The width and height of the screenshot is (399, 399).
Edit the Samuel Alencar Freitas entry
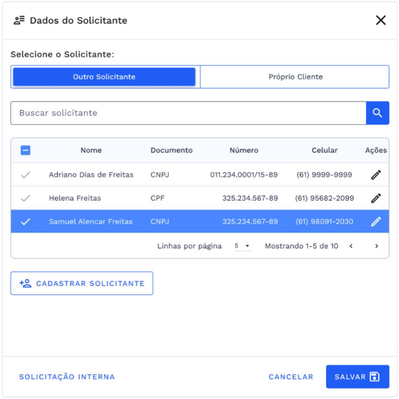point(376,222)
